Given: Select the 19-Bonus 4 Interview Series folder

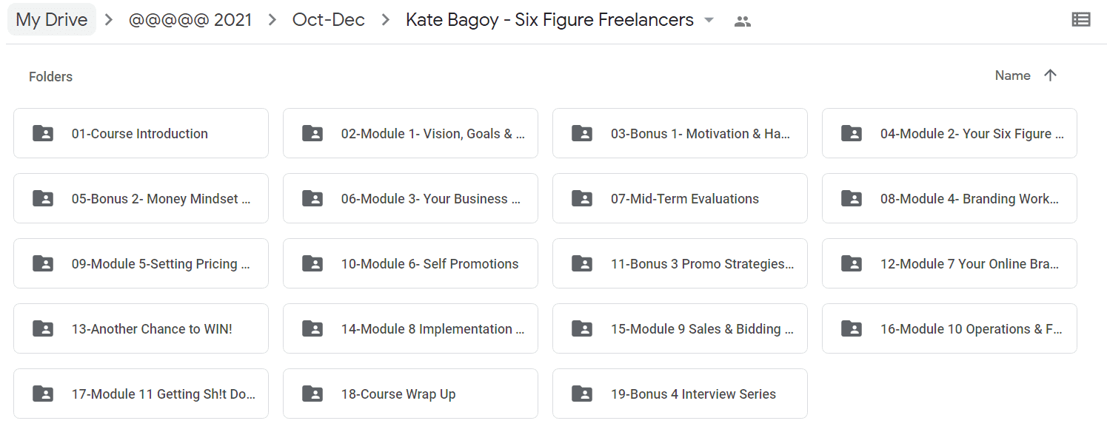Looking at the screenshot, I should click(x=680, y=394).
